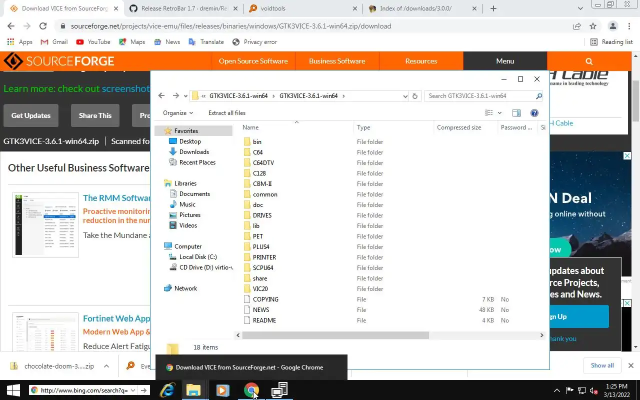The width and height of the screenshot is (640, 400).
Task: Click horizontal scrollbar right arrow
Action: click(541, 335)
